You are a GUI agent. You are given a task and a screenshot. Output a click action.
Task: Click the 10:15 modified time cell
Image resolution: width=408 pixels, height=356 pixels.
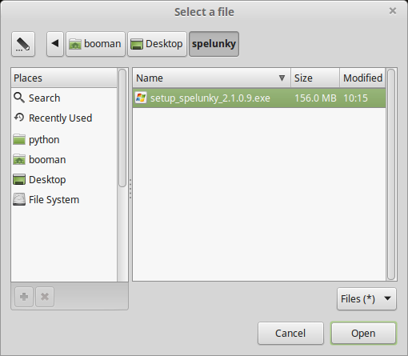[x=355, y=98]
